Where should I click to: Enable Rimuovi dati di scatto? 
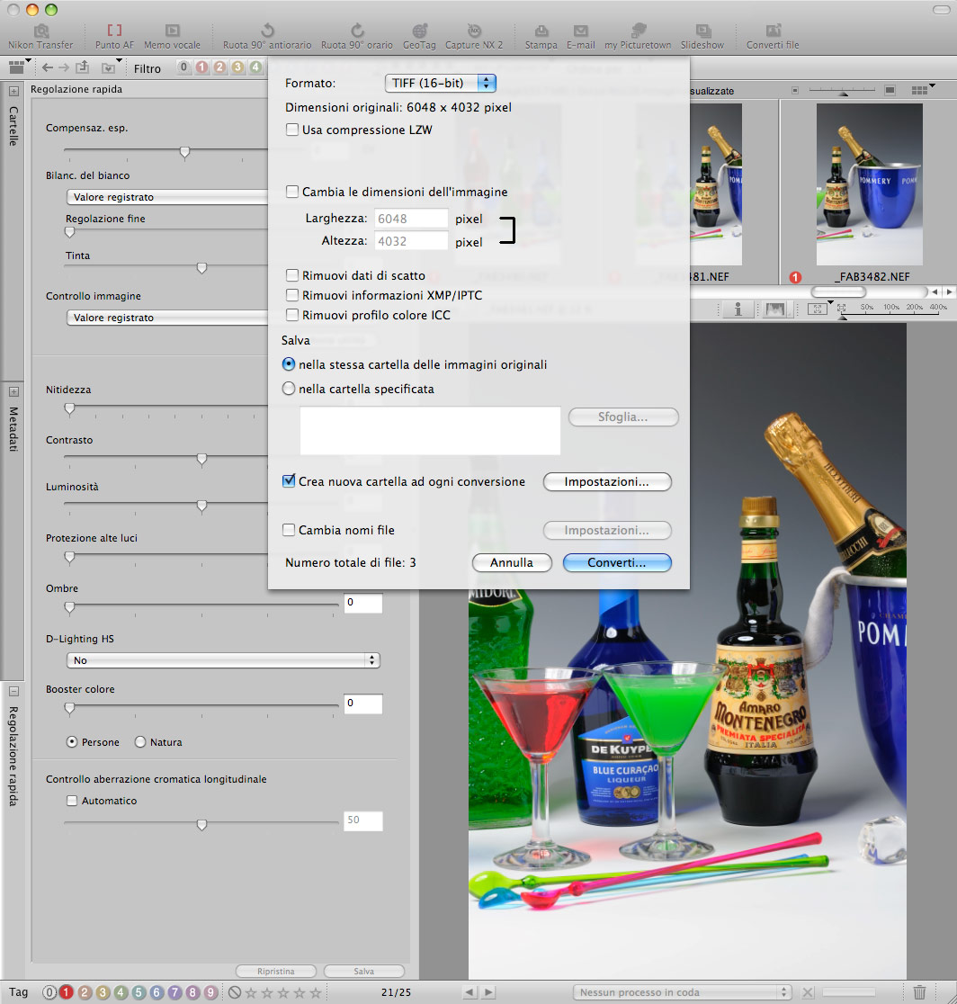tap(292, 275)
